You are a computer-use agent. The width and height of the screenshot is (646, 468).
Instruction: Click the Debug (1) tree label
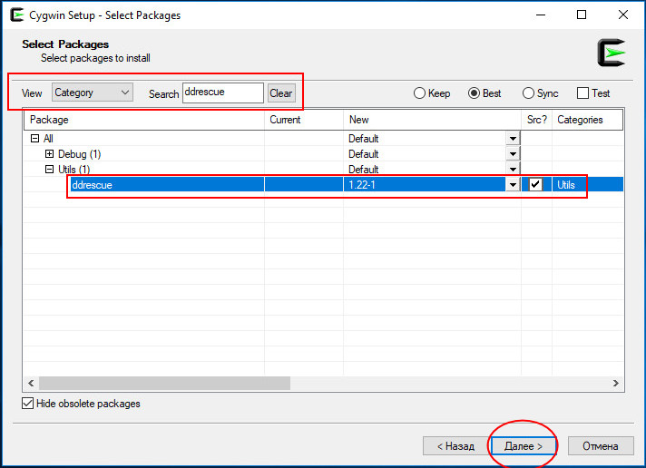[x=80, y=154]
